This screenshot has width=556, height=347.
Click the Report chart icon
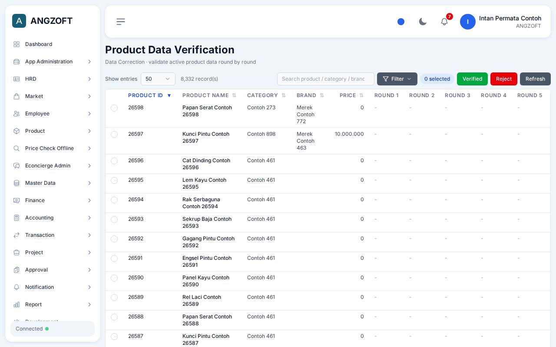coord(17,304)
